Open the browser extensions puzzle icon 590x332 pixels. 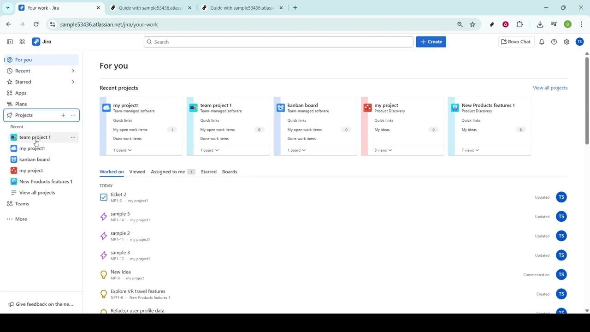(520, 24)
